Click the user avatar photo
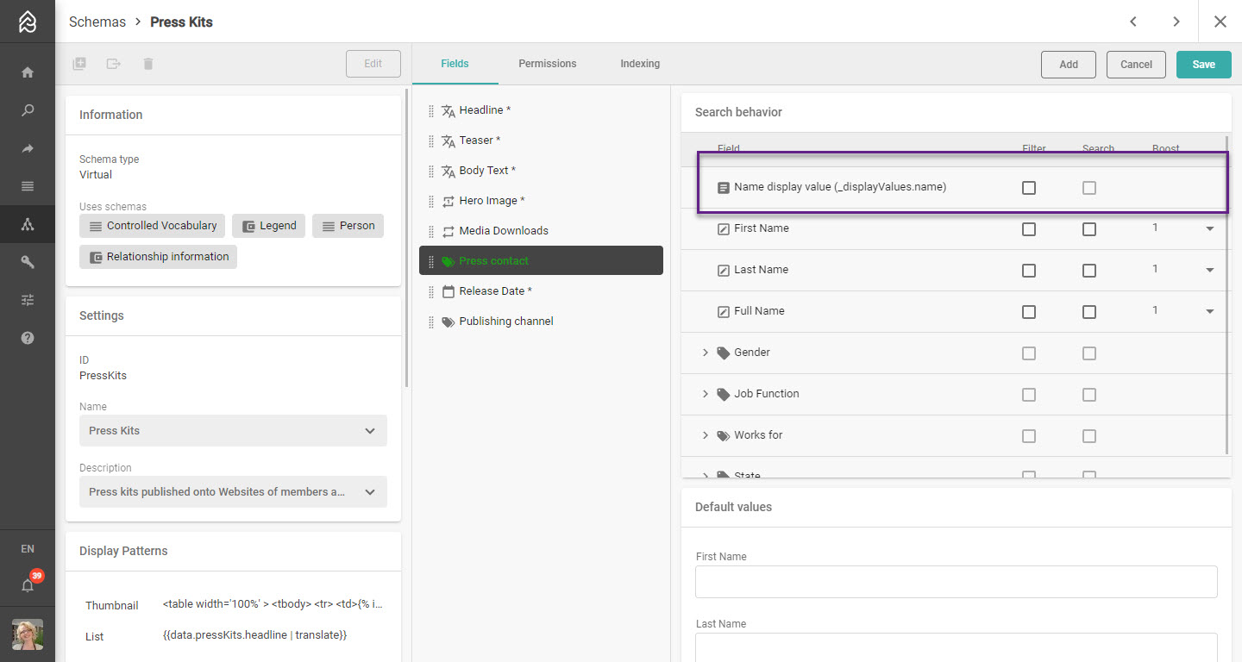The width and height of the screenshot is (1242, 662). 28,634
